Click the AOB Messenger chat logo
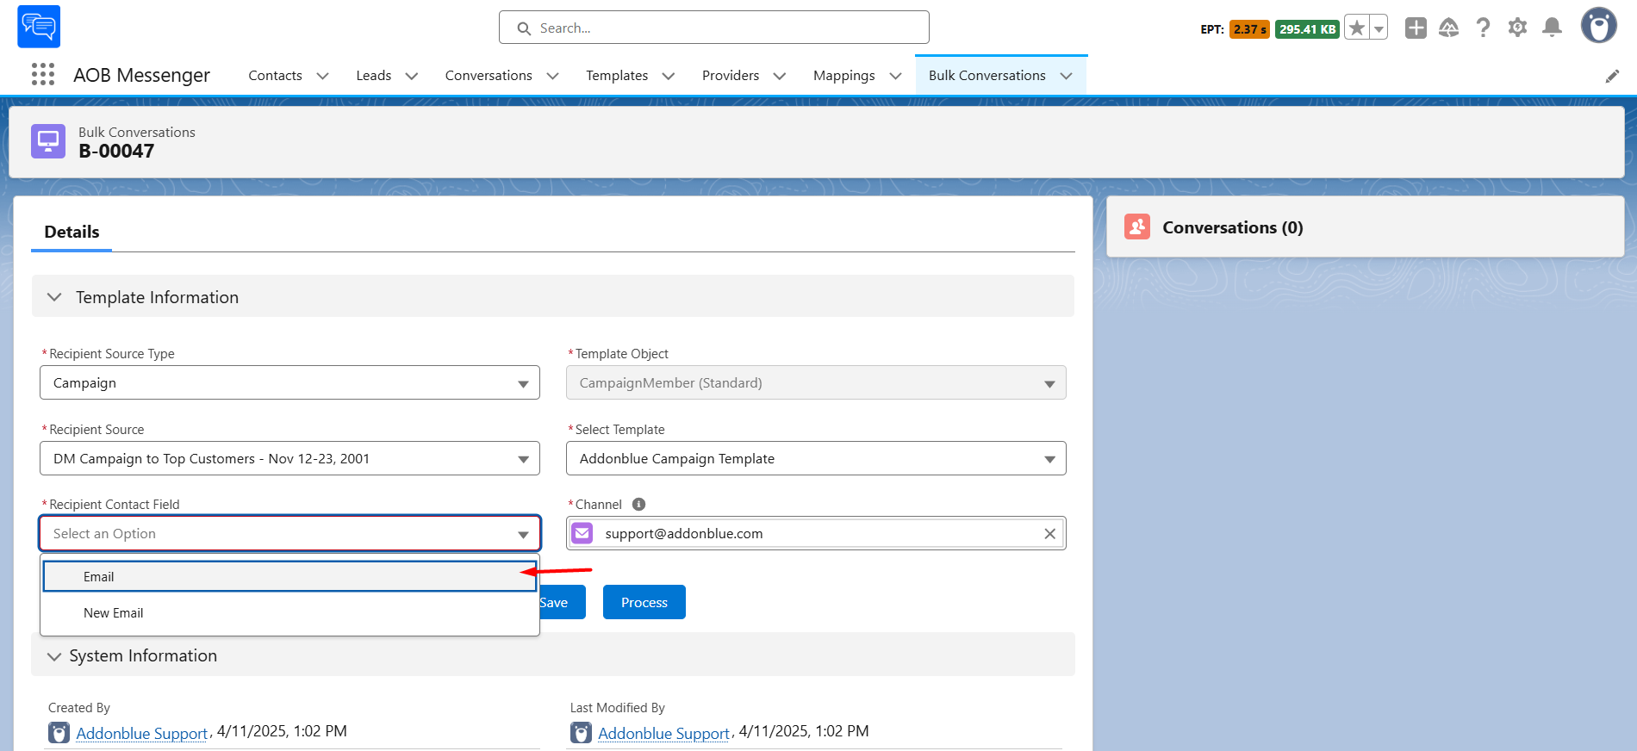 [x=39, y=27]
